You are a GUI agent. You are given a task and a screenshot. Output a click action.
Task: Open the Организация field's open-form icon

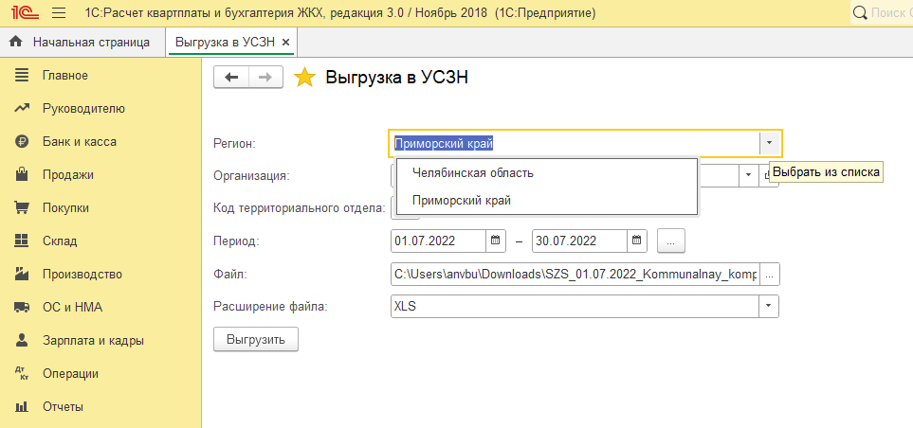(765, 175)
